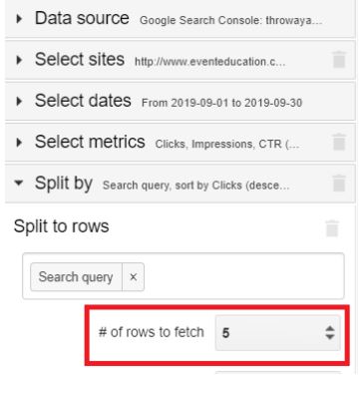This screenshot has height=394, width=363.
Task: Open the Data source header title
Action: click(82, 18)
